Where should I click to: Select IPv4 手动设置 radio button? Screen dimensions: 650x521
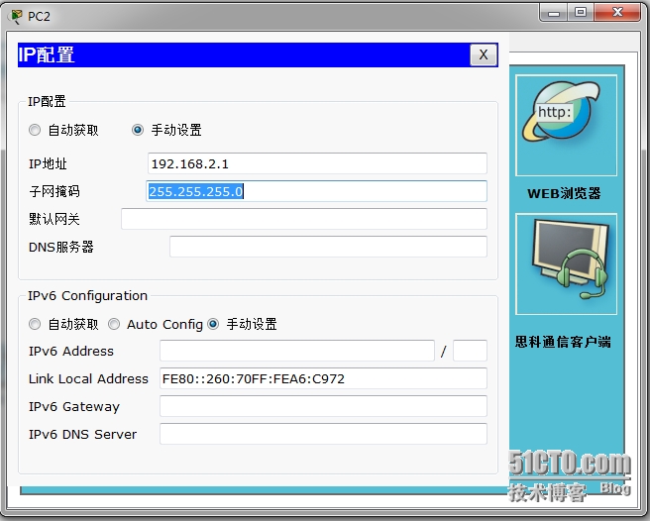tap(138, 130)
